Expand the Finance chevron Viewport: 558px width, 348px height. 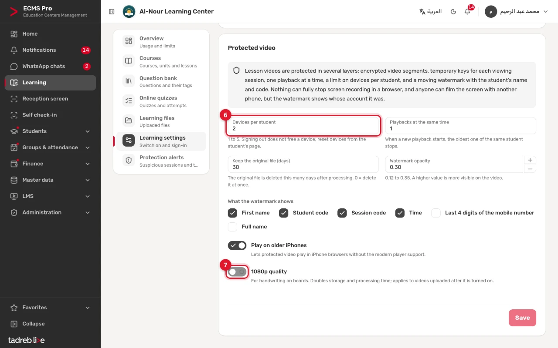[x=88, y=164]
